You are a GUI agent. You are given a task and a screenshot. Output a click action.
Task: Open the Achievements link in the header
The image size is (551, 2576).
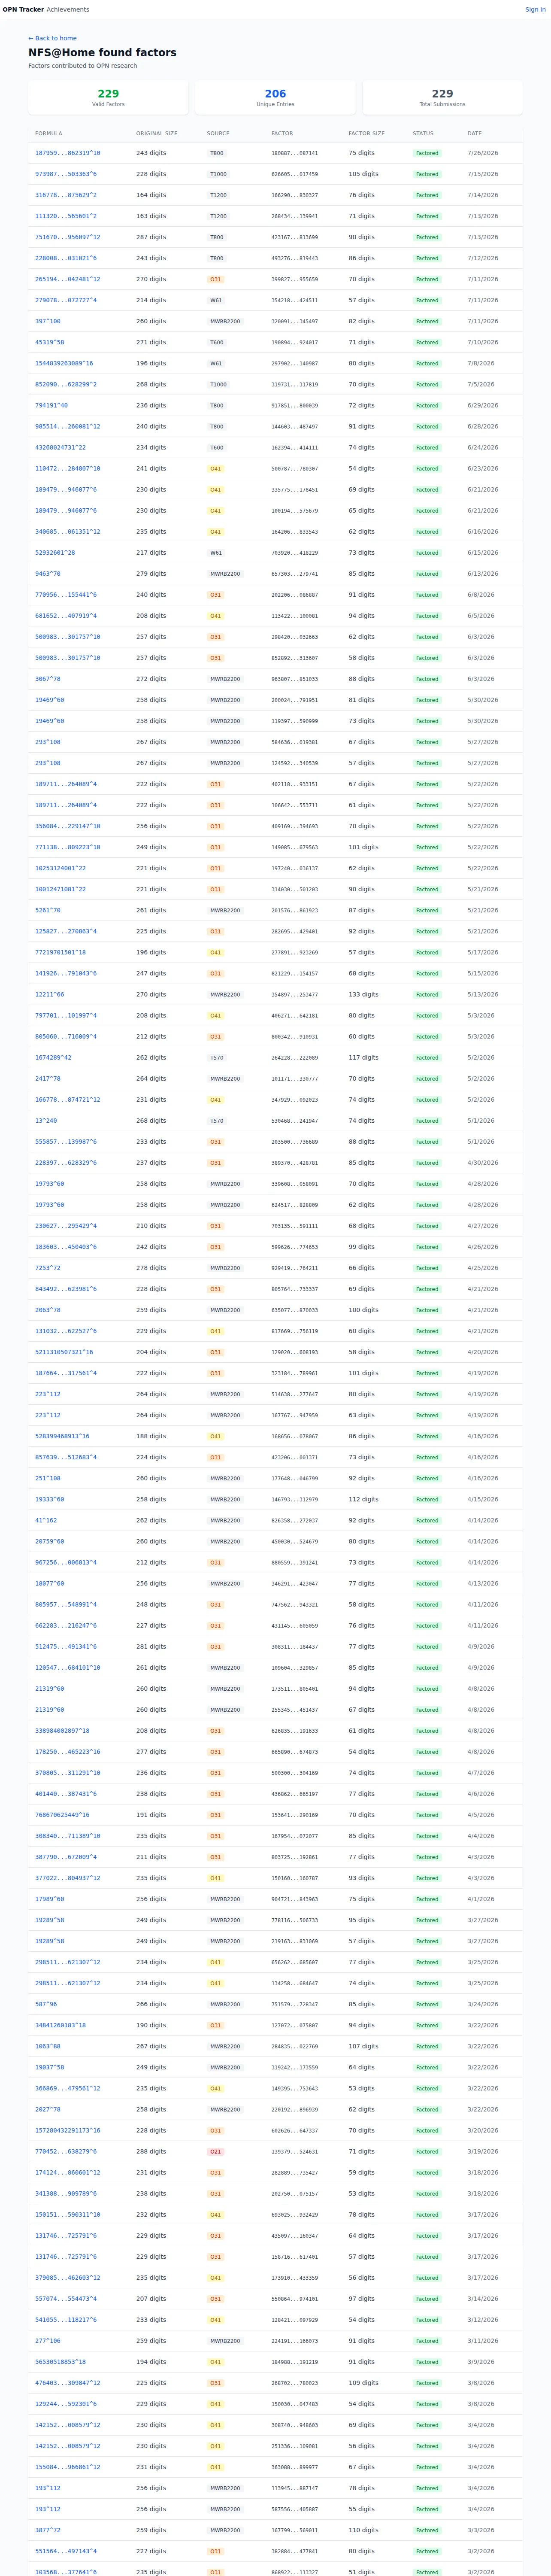[68, 9]
